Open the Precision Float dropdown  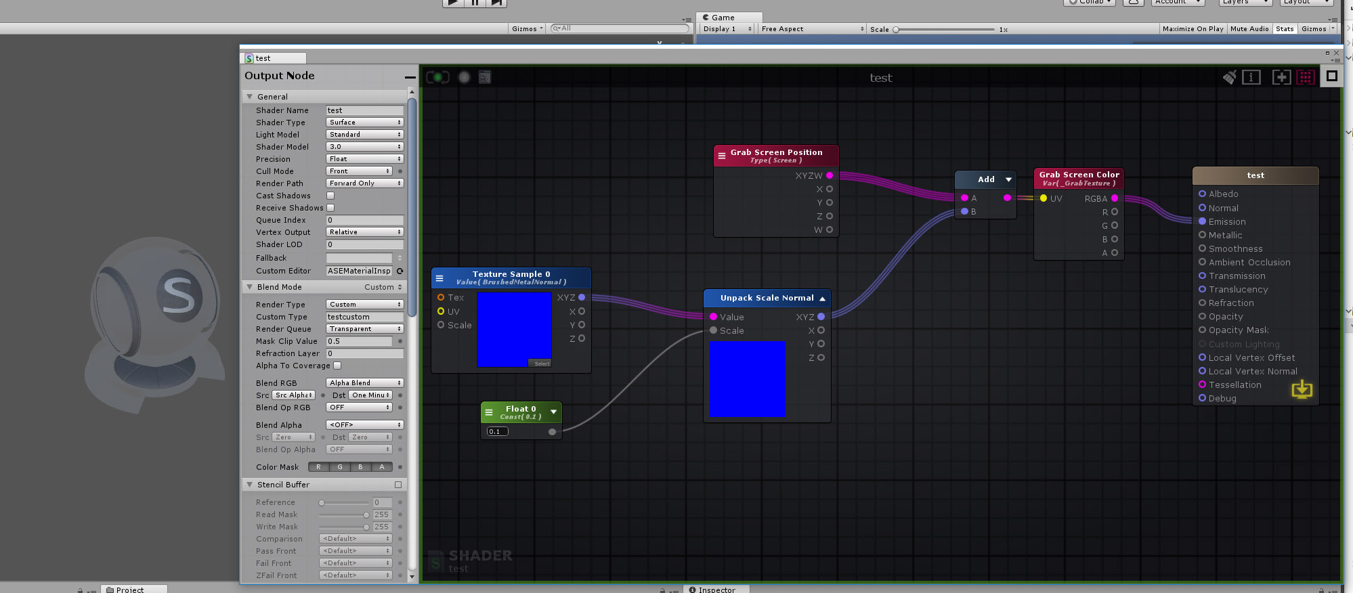click(365, 159)
